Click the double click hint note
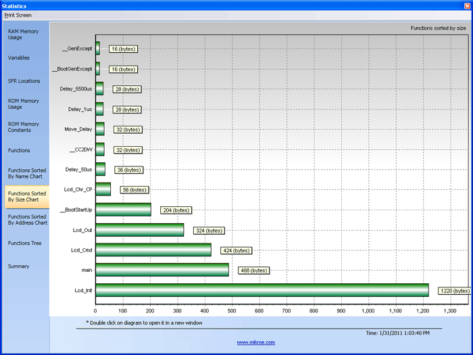 144,323
